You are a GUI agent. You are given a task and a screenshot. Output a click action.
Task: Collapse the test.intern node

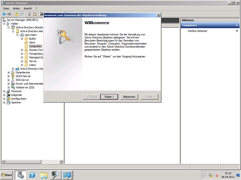(18, 35)
